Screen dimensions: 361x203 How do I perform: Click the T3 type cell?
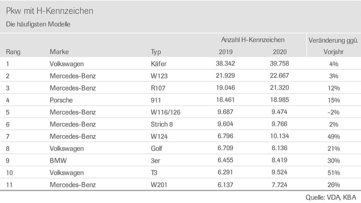tap(154, 173)
